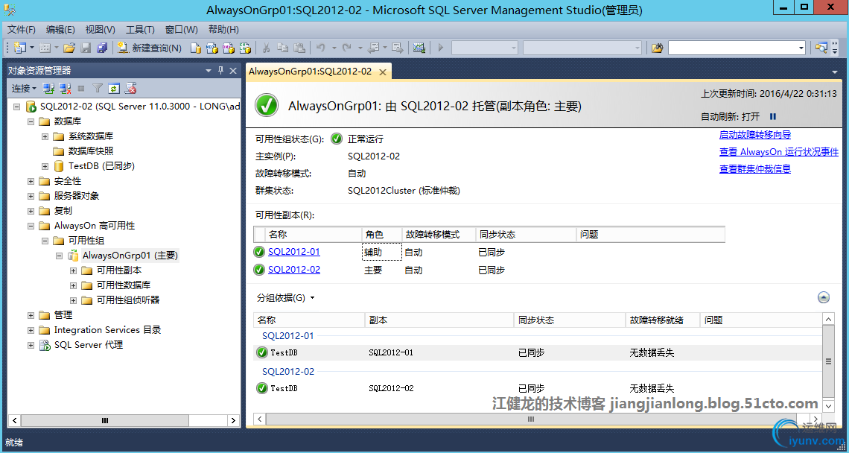Open the SQL2012-01 replica link

point(294,252)
